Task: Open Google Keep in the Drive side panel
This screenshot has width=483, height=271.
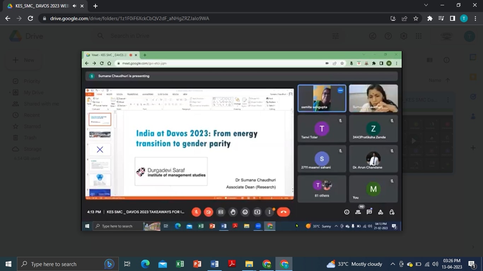Action: click(473, 77)
